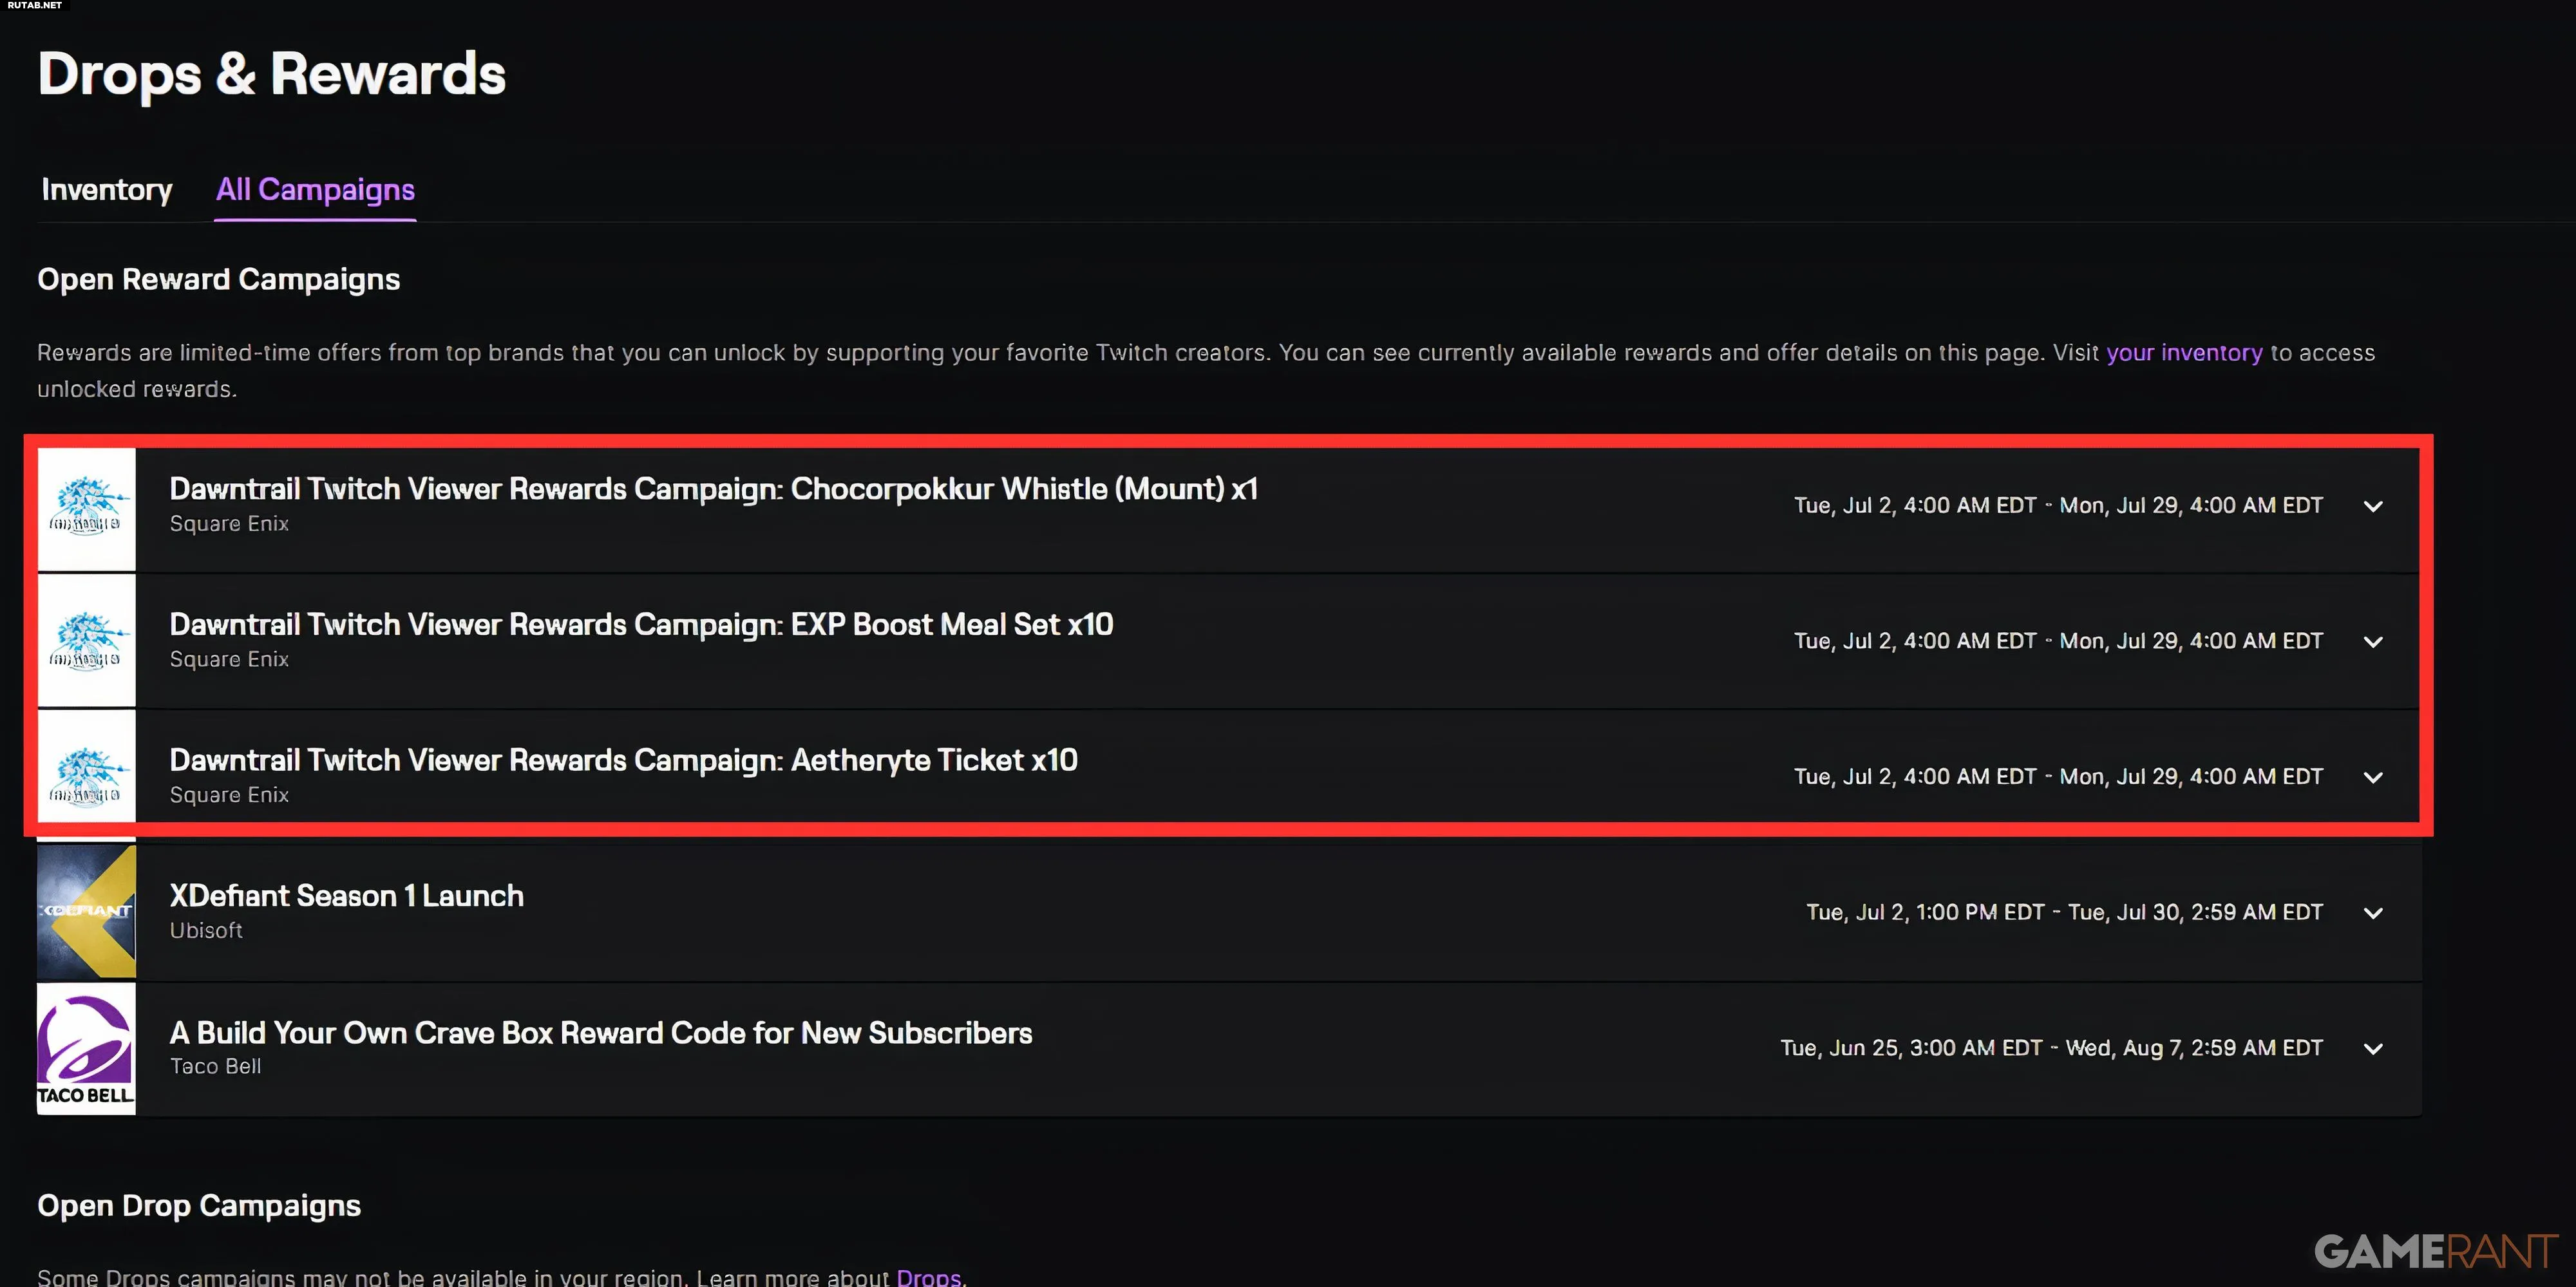This screenshot has width=2576, height=1287.
Task: Click the XDefiant campaign thumbnail icon
Action: click(x=87, y=911)
